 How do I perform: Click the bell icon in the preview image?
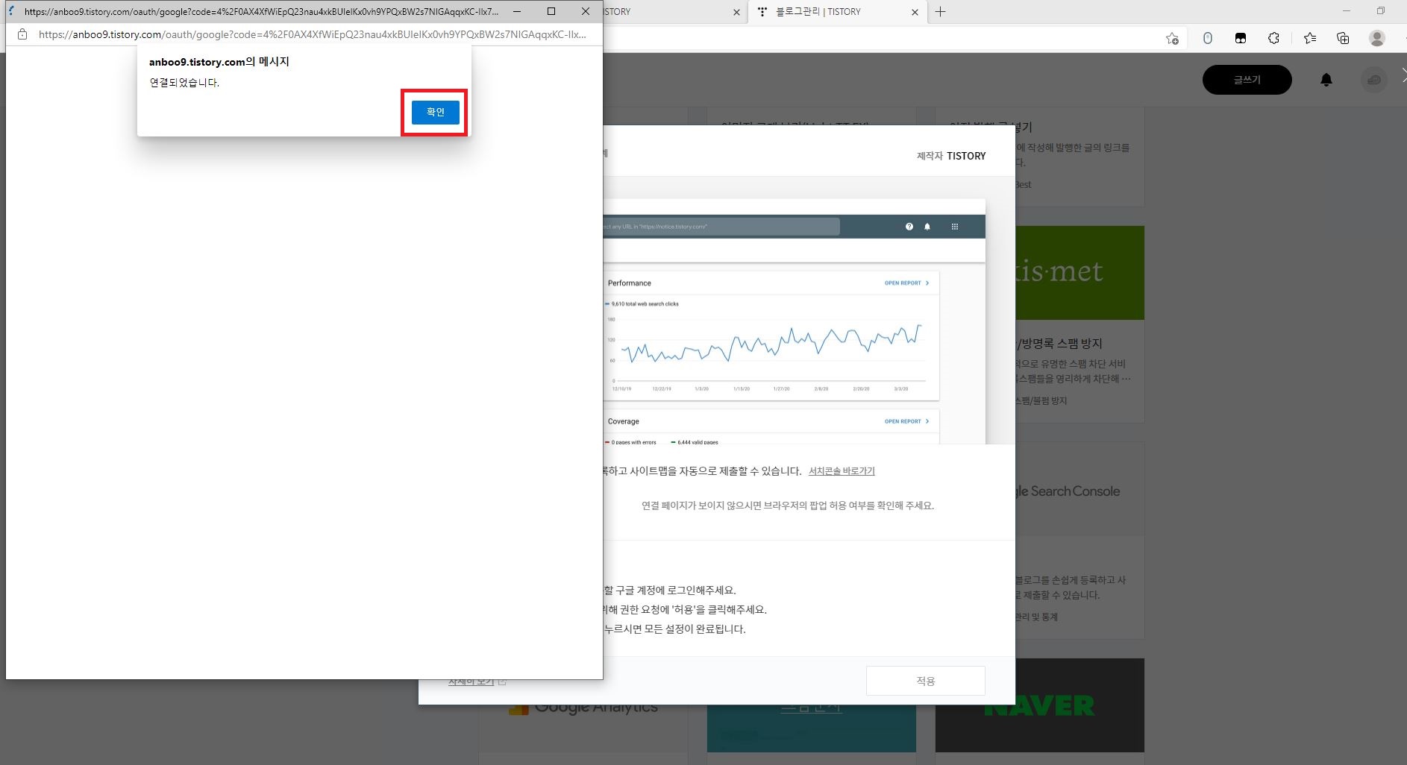(x=927, y=227)
